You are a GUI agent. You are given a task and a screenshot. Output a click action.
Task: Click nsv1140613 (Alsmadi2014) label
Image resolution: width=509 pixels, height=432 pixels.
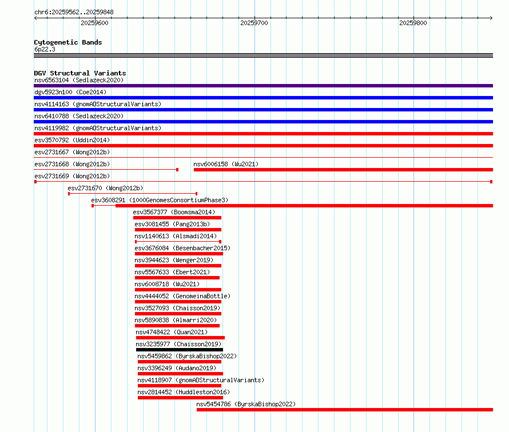pyautogui.click(x=176, y=236)
